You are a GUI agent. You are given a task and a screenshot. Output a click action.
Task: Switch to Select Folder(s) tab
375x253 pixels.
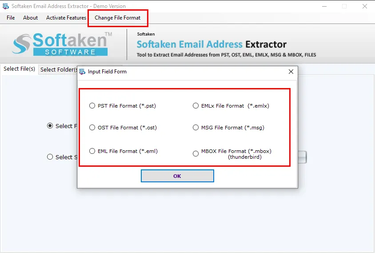point(58,70)
